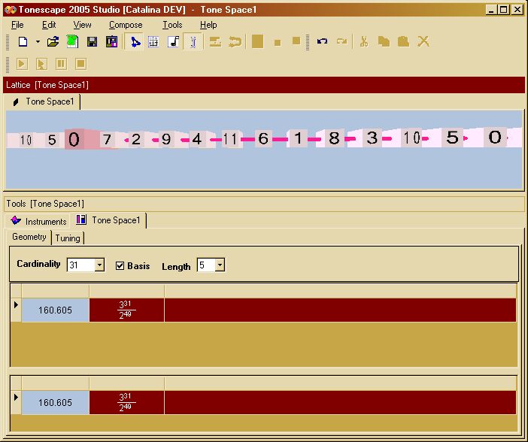This screenshot has height=442, width=528.
Task: Click the Delete X toolbar icon
Action: pyautogui.click(x=423, y=42)
